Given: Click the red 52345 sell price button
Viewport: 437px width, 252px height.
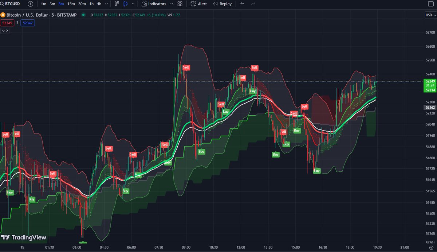Looking at the screenshot, I should point(7,23).
